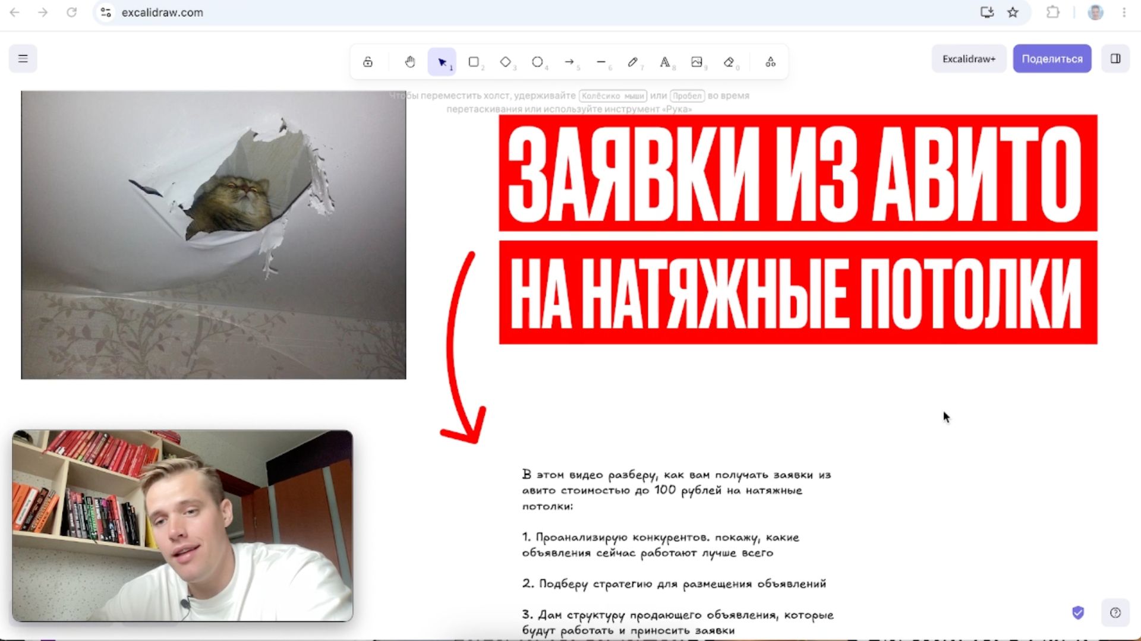Viewport: 1141px width, 641px height.
Task: Select the Selection arrow tool
Action: point(442,62)
